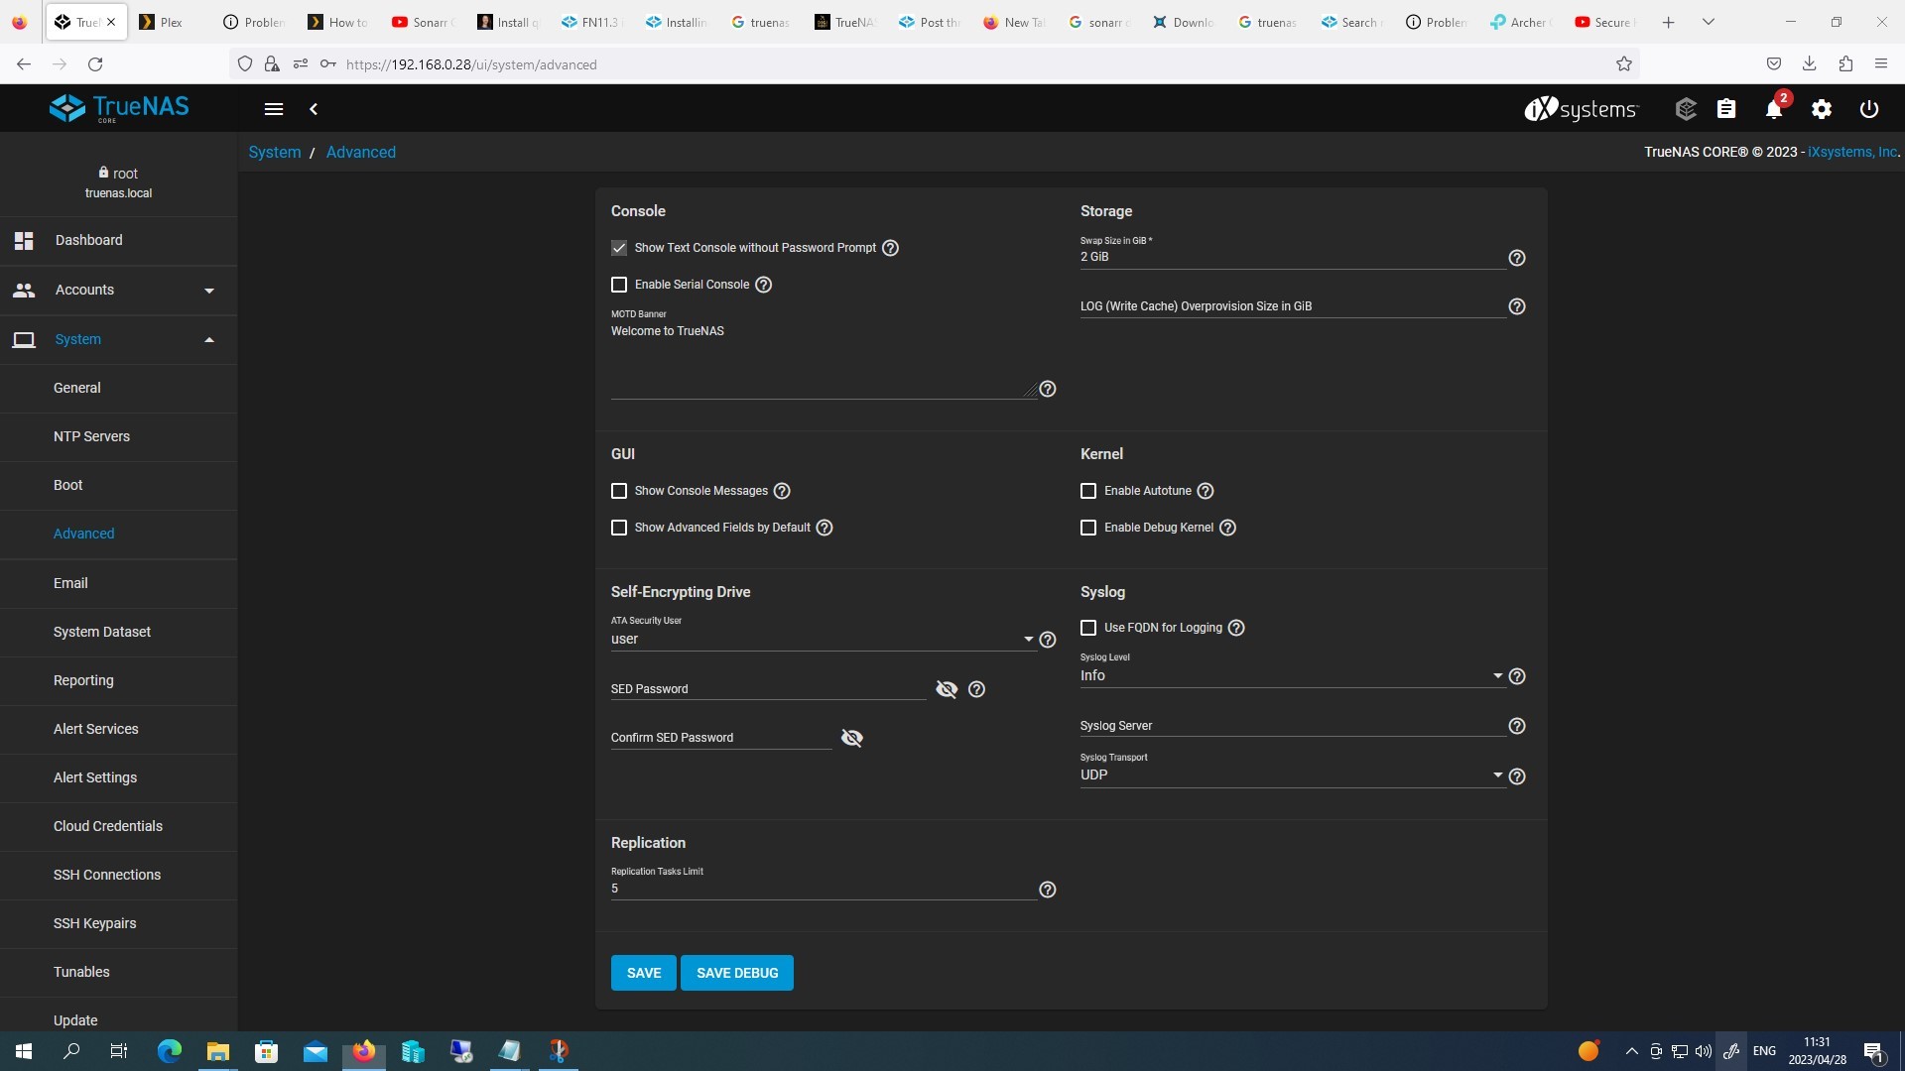The height and width of the screenshot is (1071, 1905).
Task: Click the power icon in header
Action: (x=1869, y=109)
